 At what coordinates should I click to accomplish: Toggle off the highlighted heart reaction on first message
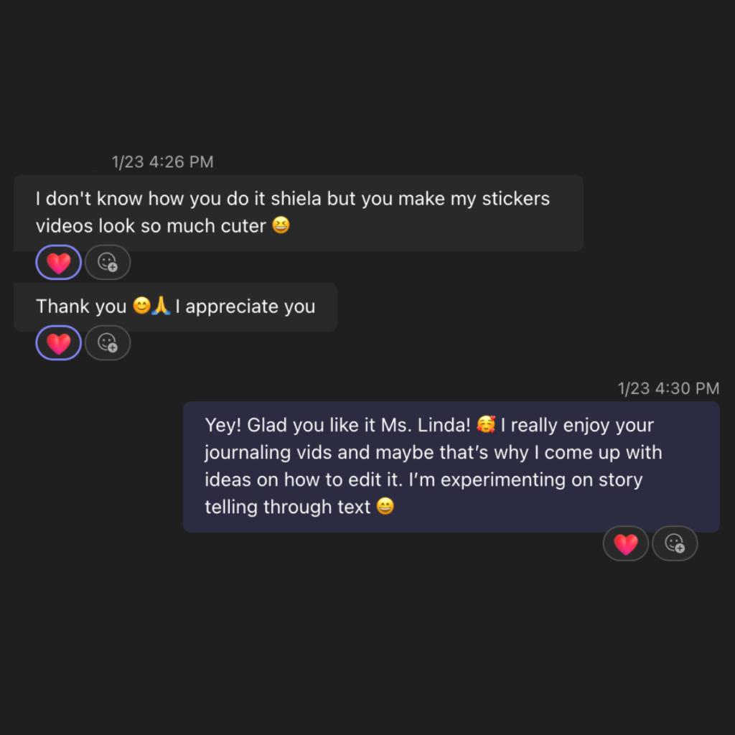pyautogui.click(x=57, y=262)
